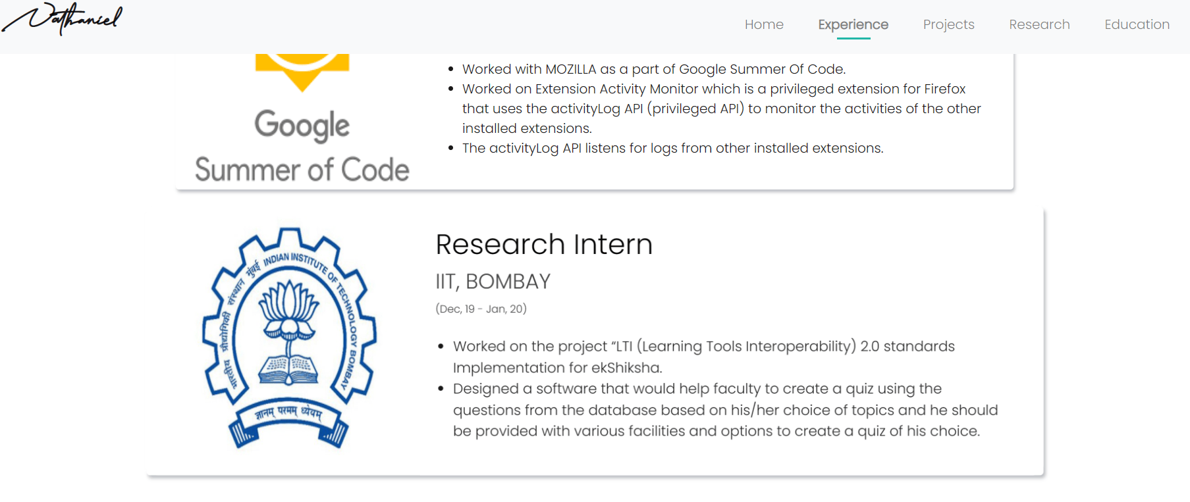Click the "Summer of Code" logo text
This screenshot has width=1190, height=502.
(302, 169)
